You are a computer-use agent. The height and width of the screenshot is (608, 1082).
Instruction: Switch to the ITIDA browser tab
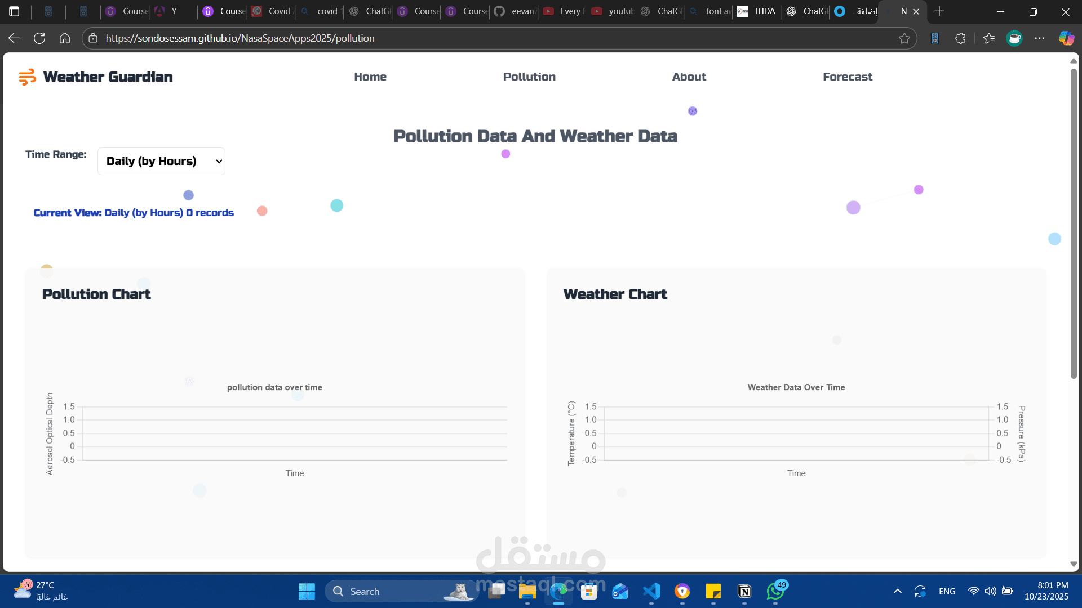757,11
